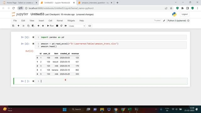Click the kernel idle circle indicator

pos(188,21)
